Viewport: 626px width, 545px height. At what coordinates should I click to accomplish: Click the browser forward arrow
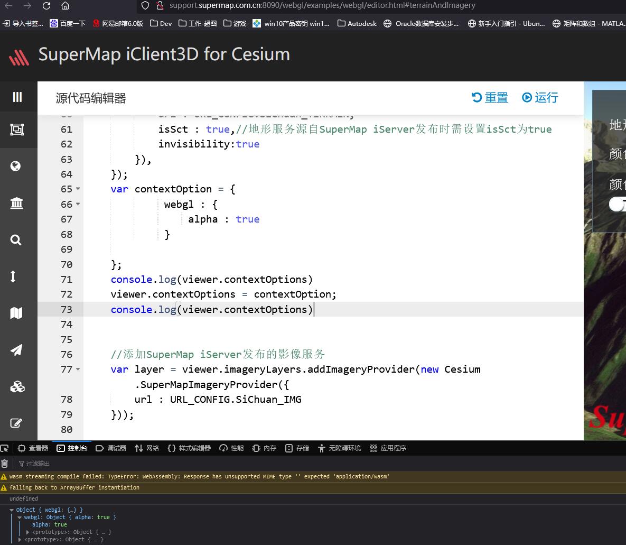pyautogui.click(x=27, y=6)
